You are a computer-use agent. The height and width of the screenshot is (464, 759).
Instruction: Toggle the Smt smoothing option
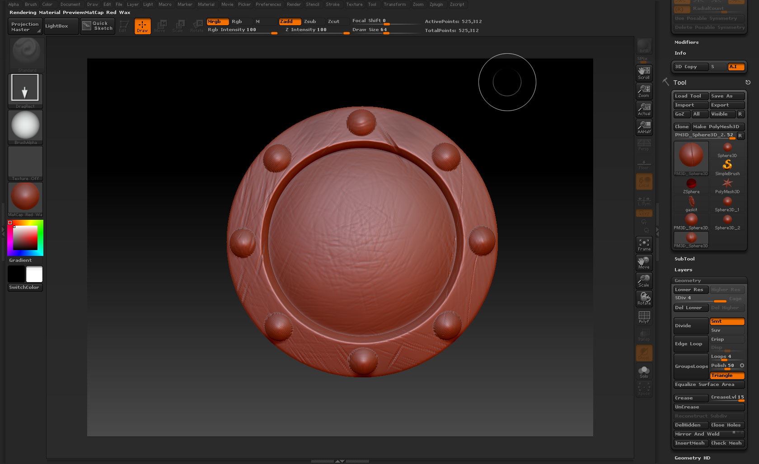pos(726,321)
